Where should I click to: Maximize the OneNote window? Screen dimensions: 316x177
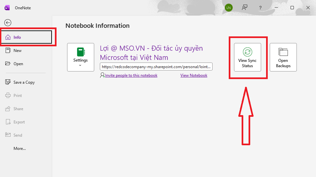(x=292, y=8)
